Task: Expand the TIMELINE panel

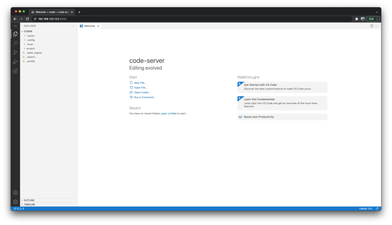Action: pyautogui.click(x=49, y=205)
